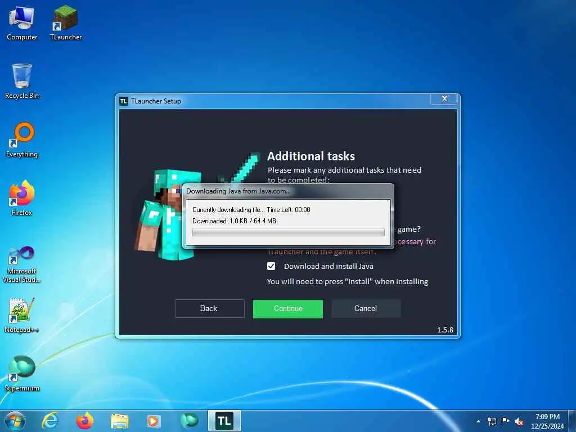Select the Supermium desktop shortcut
576x432 pixels.
click(22, 373)
